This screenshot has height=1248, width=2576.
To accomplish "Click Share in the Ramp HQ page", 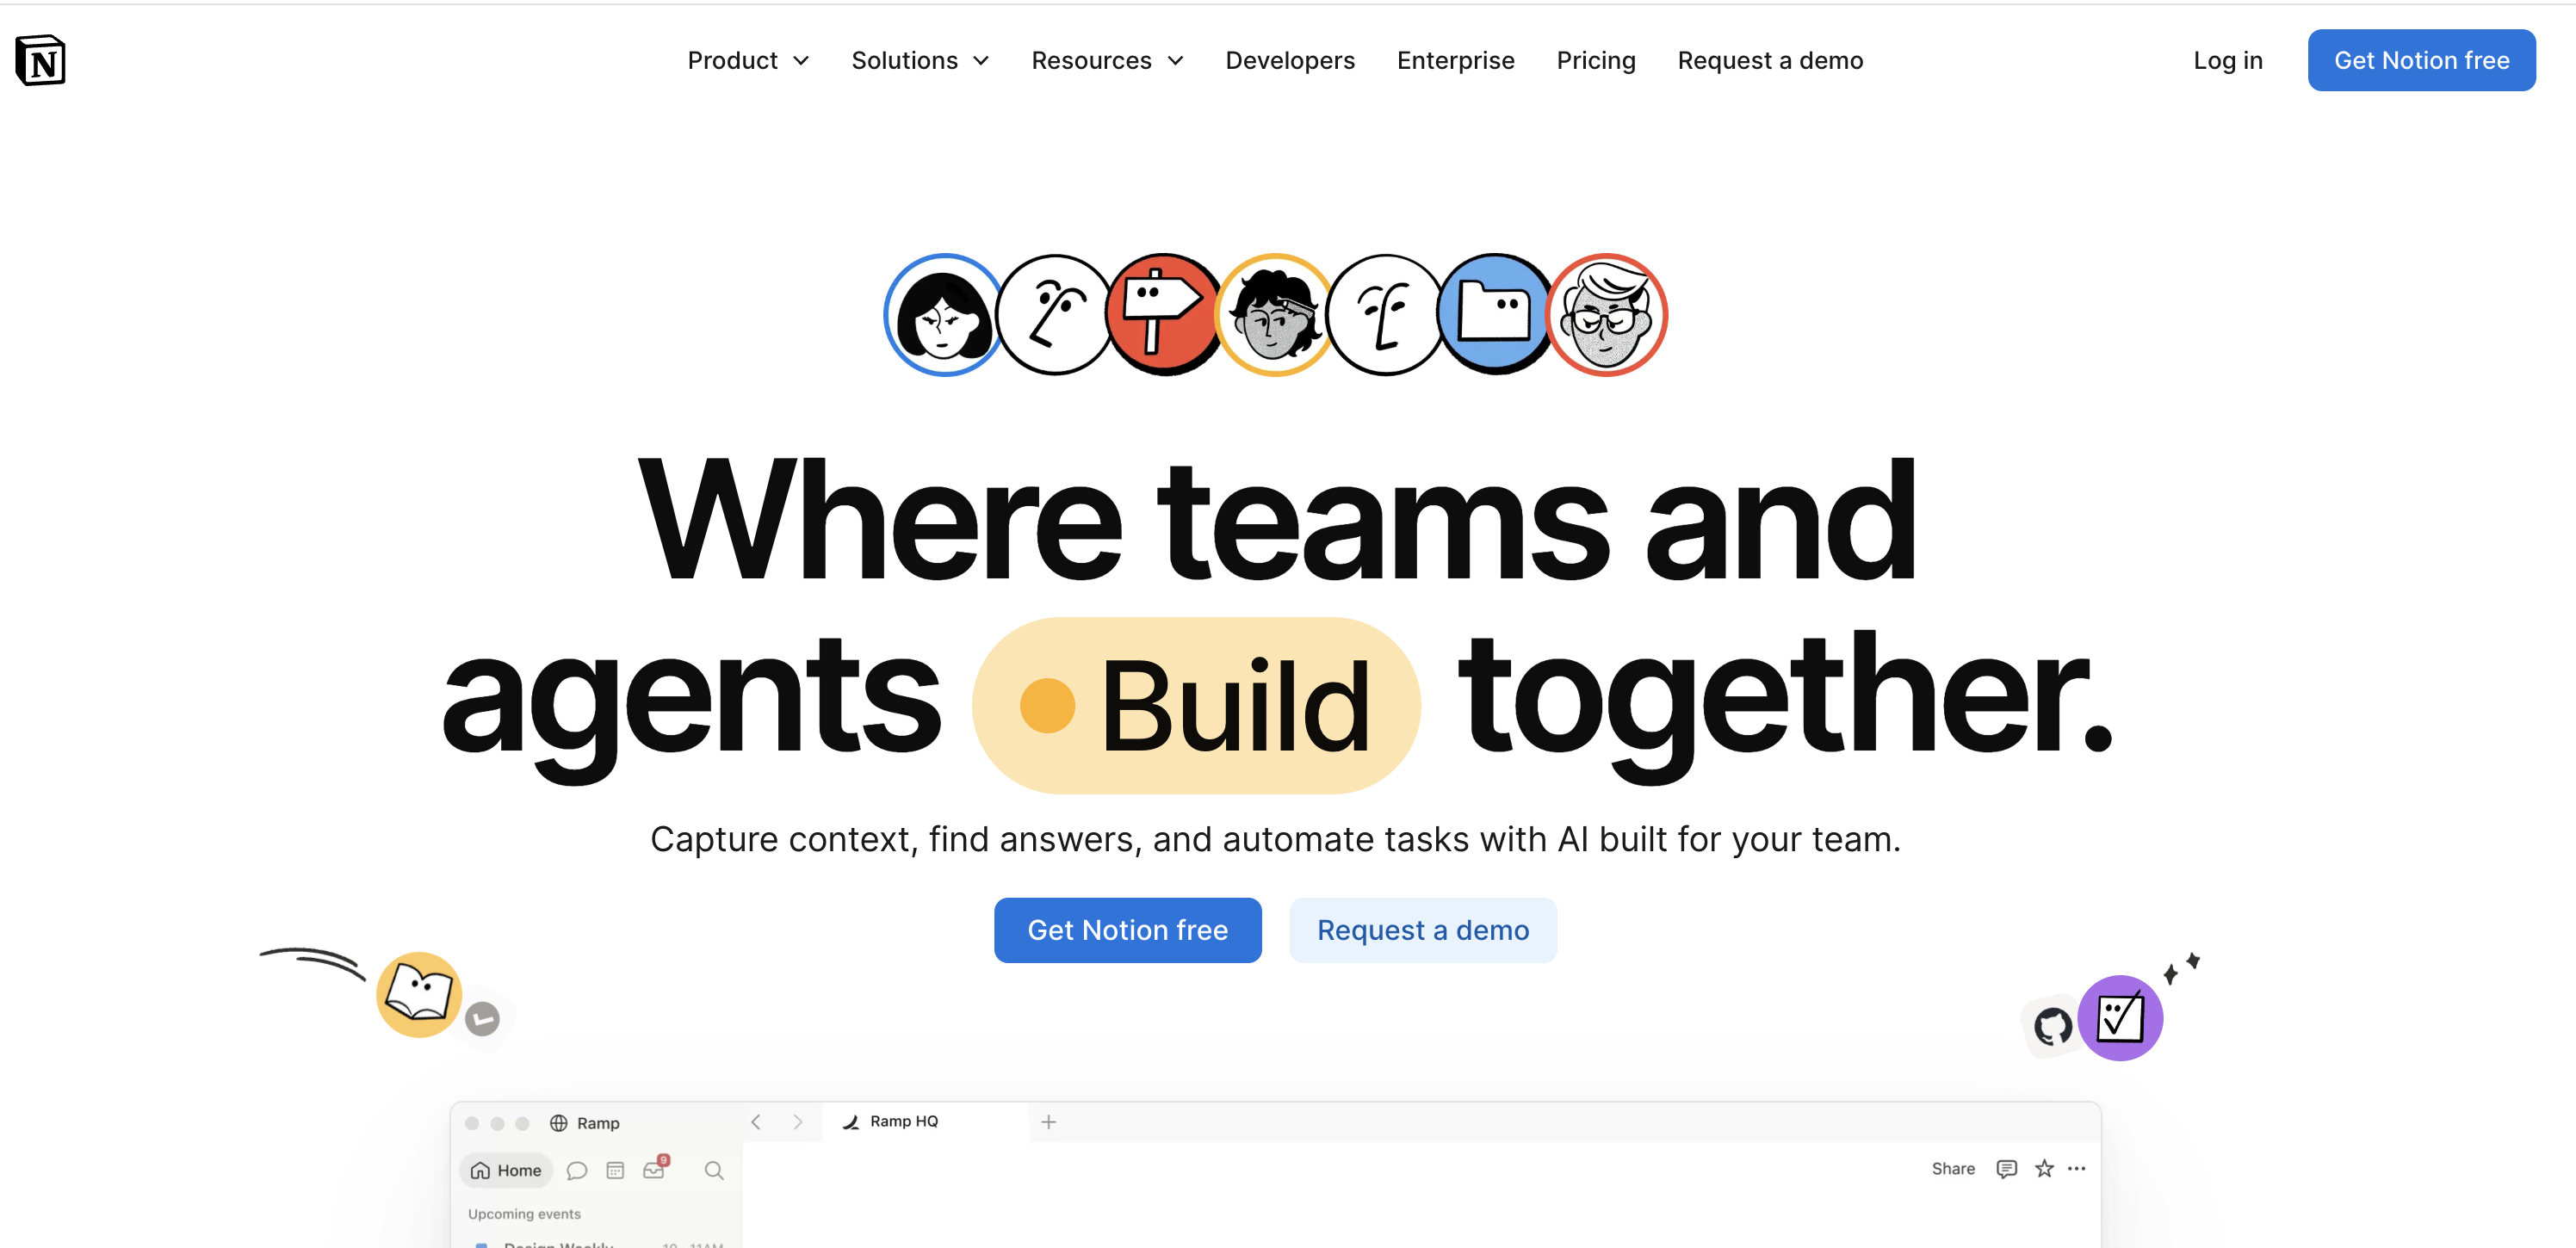I will click(x=1953, y=1169).
